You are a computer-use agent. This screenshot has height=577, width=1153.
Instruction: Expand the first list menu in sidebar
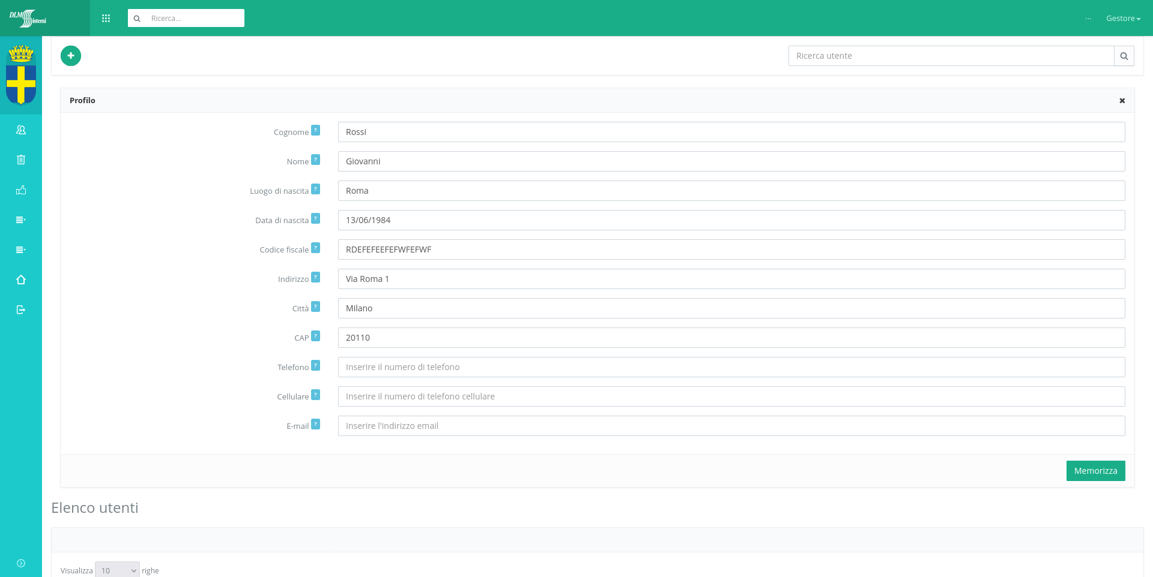(21, 220)
